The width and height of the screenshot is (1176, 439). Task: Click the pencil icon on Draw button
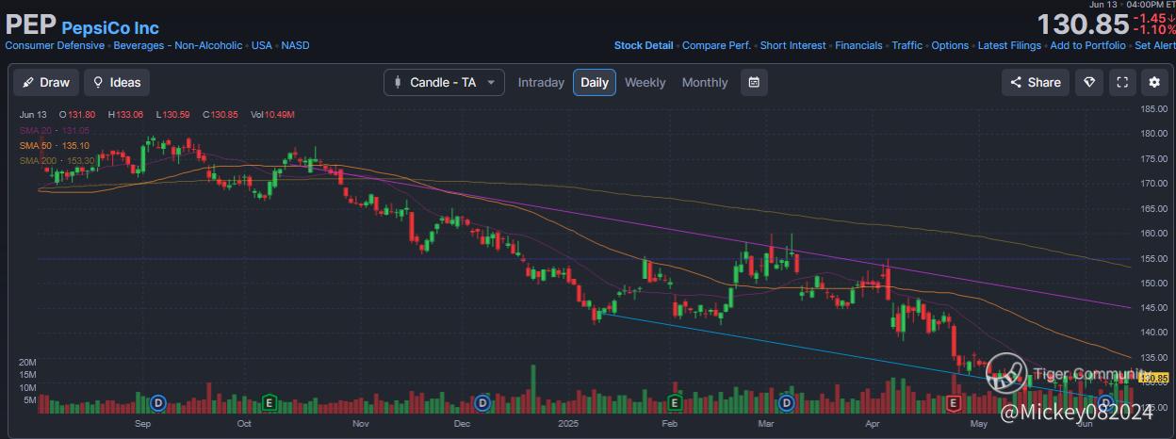(x=29, y=82)
